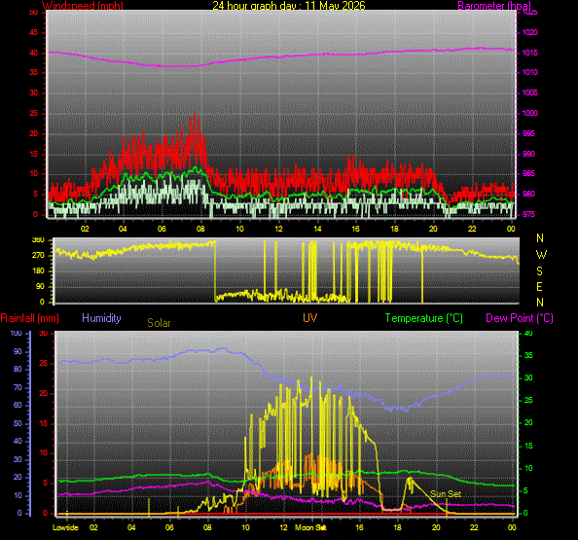Screen dimensions: 578x540
Task: Click the '70' blue humidity axis value
Action: click(x=18, y=387)
